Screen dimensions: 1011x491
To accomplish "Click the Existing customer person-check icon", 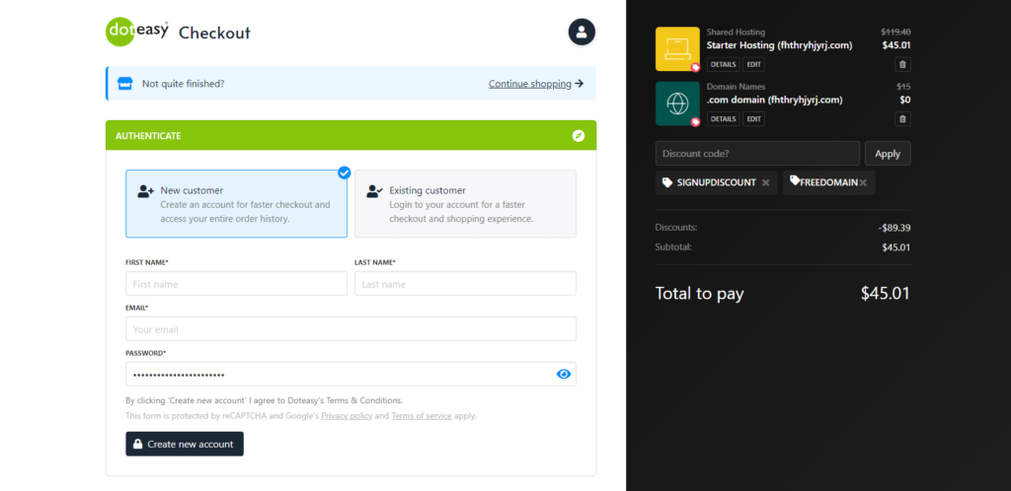I will pos(374,191).
